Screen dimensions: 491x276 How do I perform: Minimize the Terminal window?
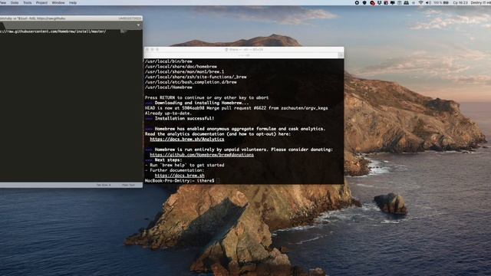(152, 49)
